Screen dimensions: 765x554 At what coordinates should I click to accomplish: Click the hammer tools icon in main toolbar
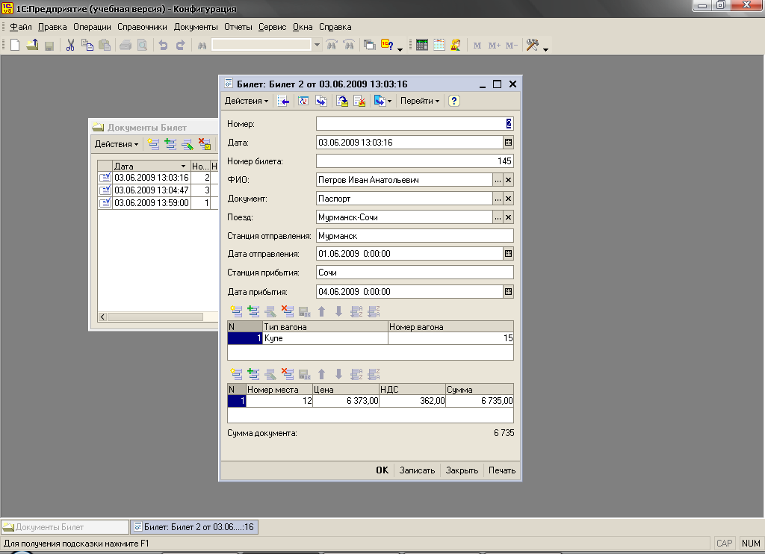(532, 46)
